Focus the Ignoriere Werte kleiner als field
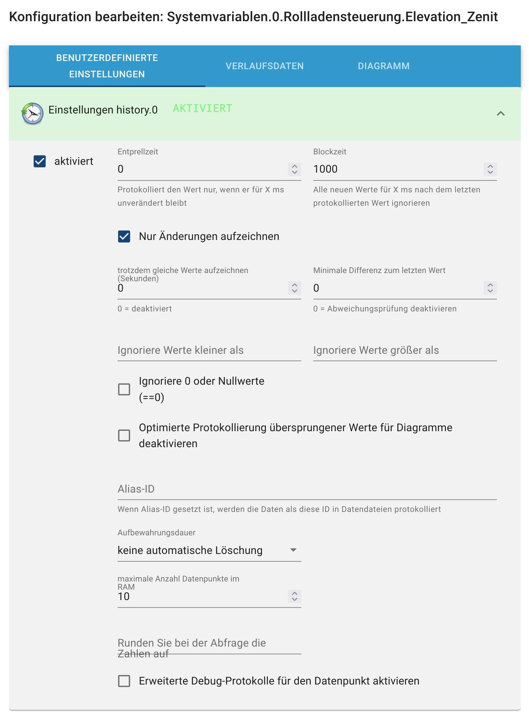 tap(209, 350)
